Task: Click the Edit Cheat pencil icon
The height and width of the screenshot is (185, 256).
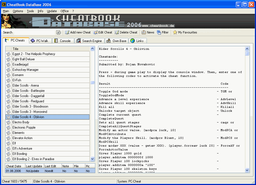Action: 95,32
